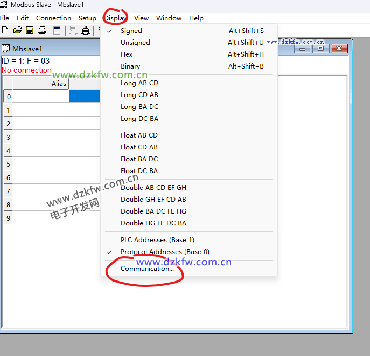370x356 pixels.
Task: Click the red "No connection" status text
Action: (x=26, y=70)
